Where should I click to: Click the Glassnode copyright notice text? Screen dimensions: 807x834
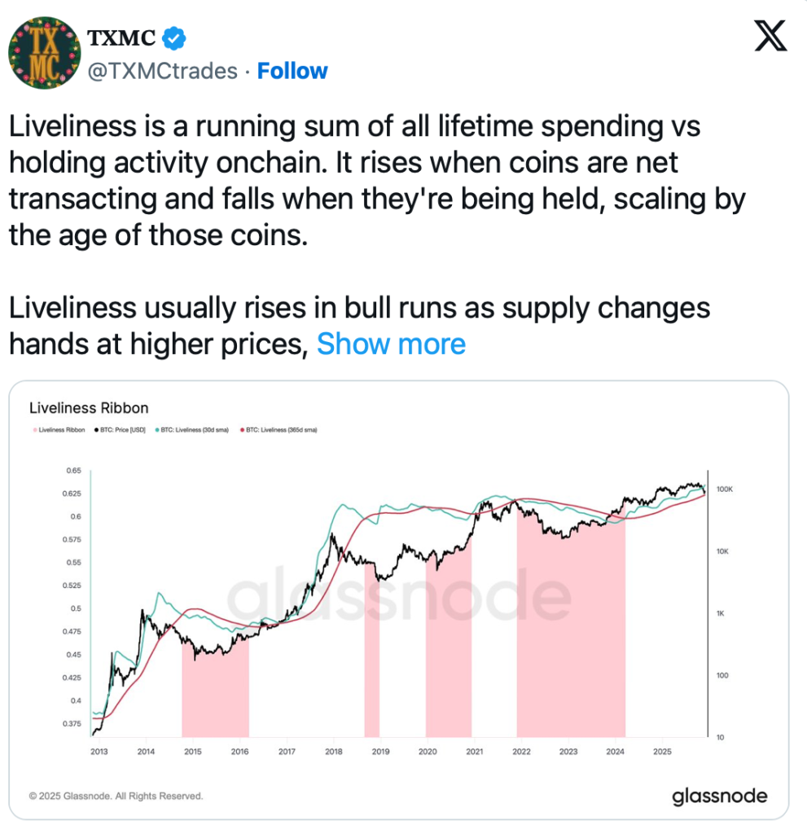[116, 796]
